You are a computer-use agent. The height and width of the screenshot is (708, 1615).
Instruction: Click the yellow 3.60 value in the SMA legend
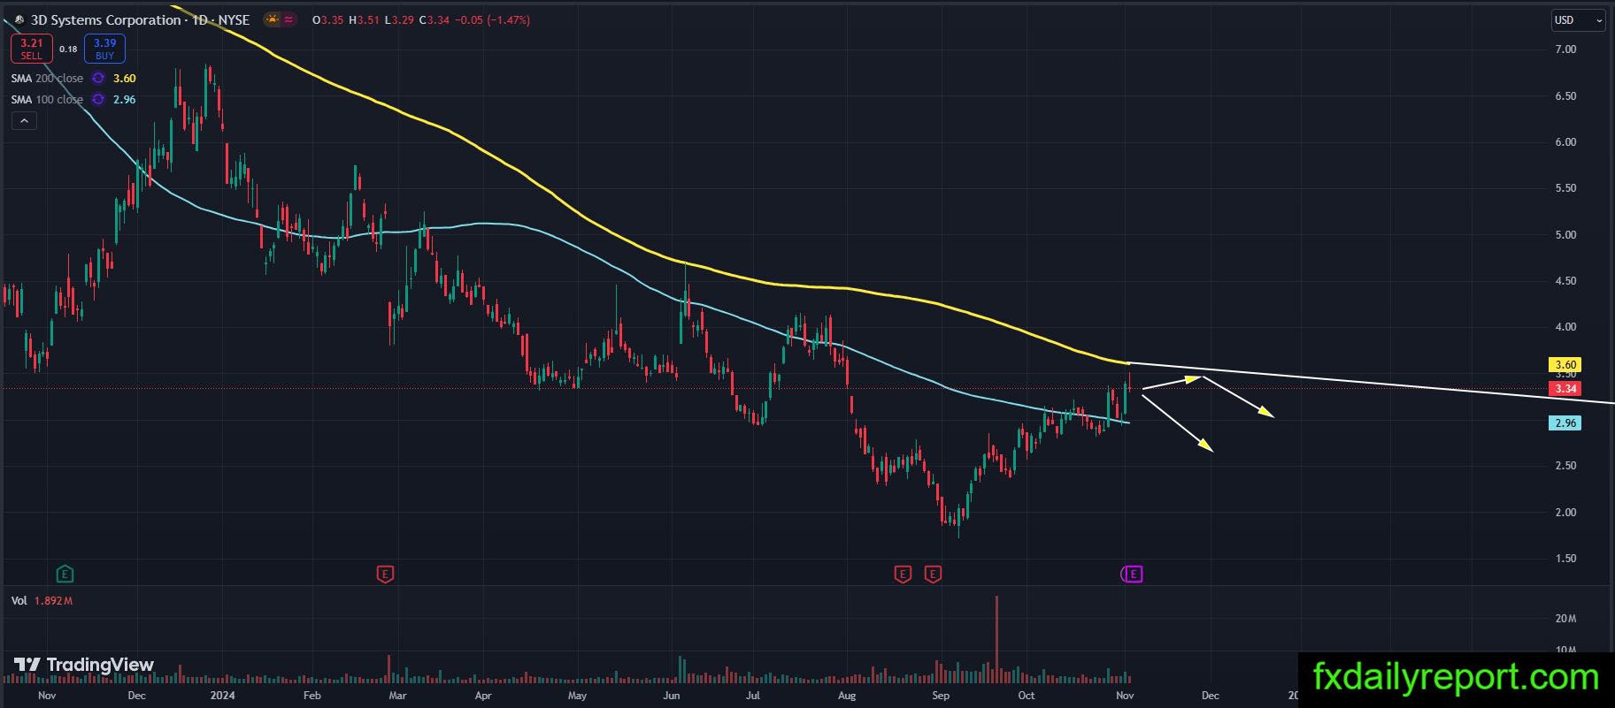click(125, 78)
